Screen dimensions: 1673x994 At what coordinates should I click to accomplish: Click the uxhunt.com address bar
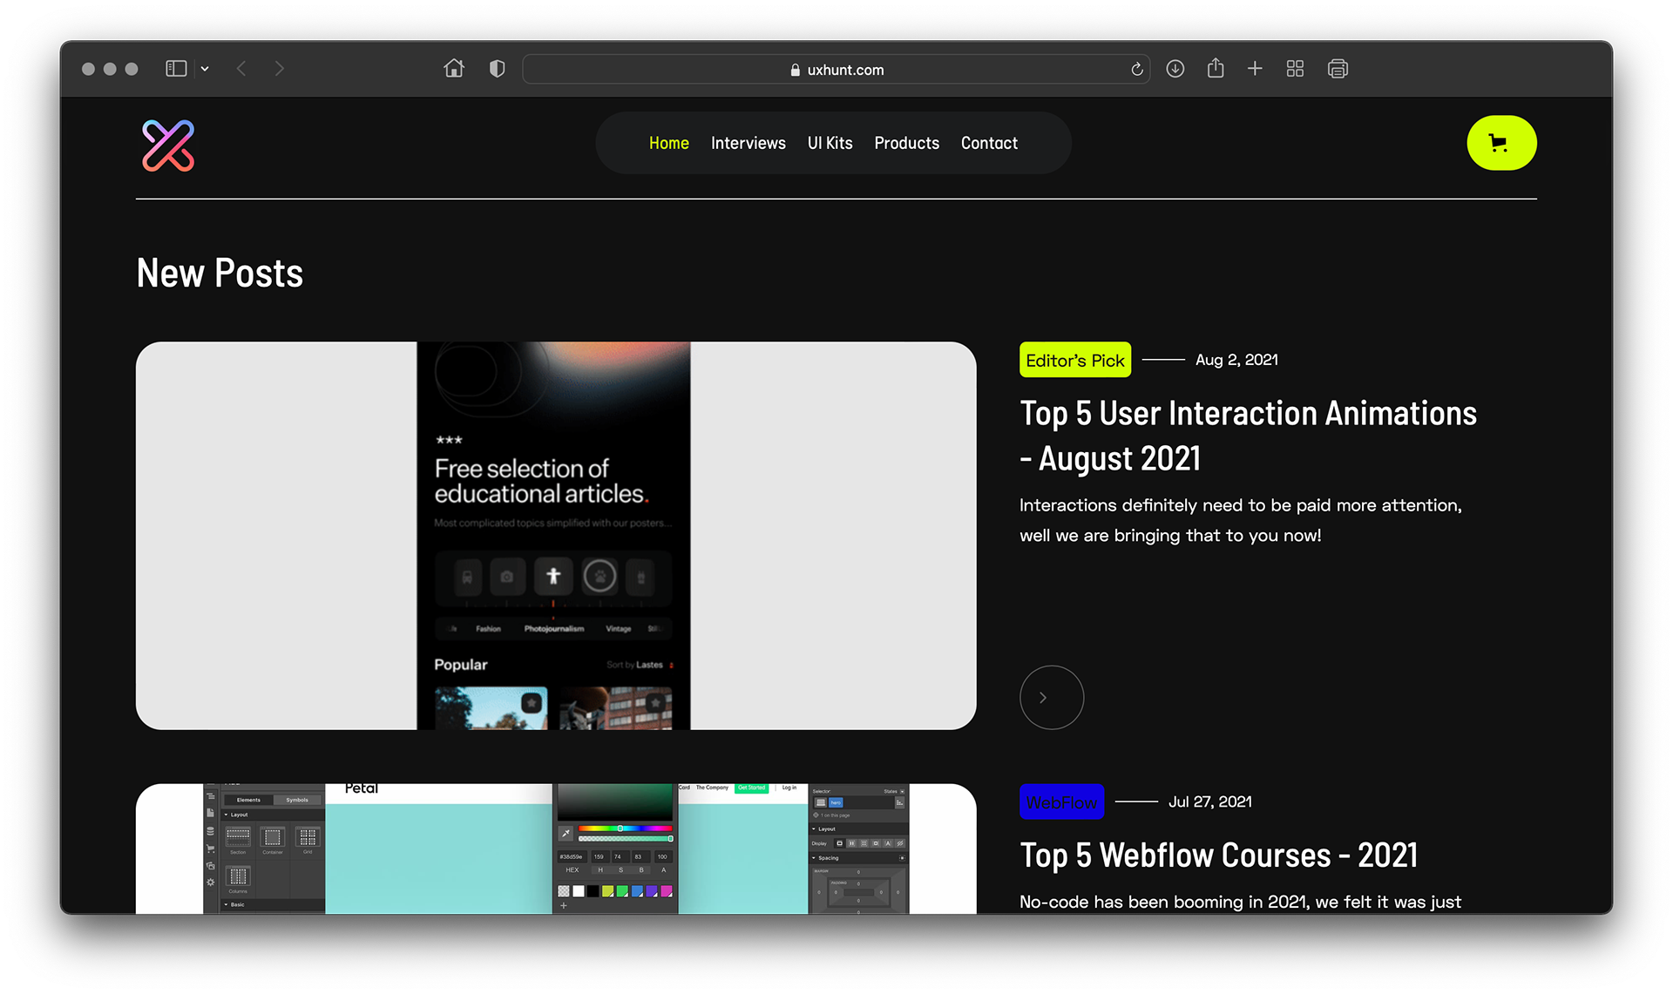(x=836, y=70)
